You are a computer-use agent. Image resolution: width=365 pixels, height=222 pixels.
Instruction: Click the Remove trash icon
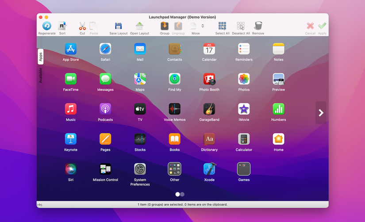click(x=258, y=26)
